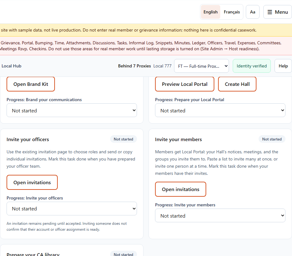Open the FT — Full-time Prox... role dropdown

202,66
